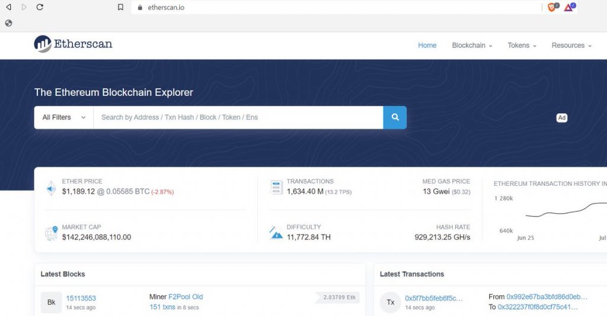This screenshot has width=607, height=316.
Task: Open block 15113553
Action: pyautogui.click(x=81, y=298)
